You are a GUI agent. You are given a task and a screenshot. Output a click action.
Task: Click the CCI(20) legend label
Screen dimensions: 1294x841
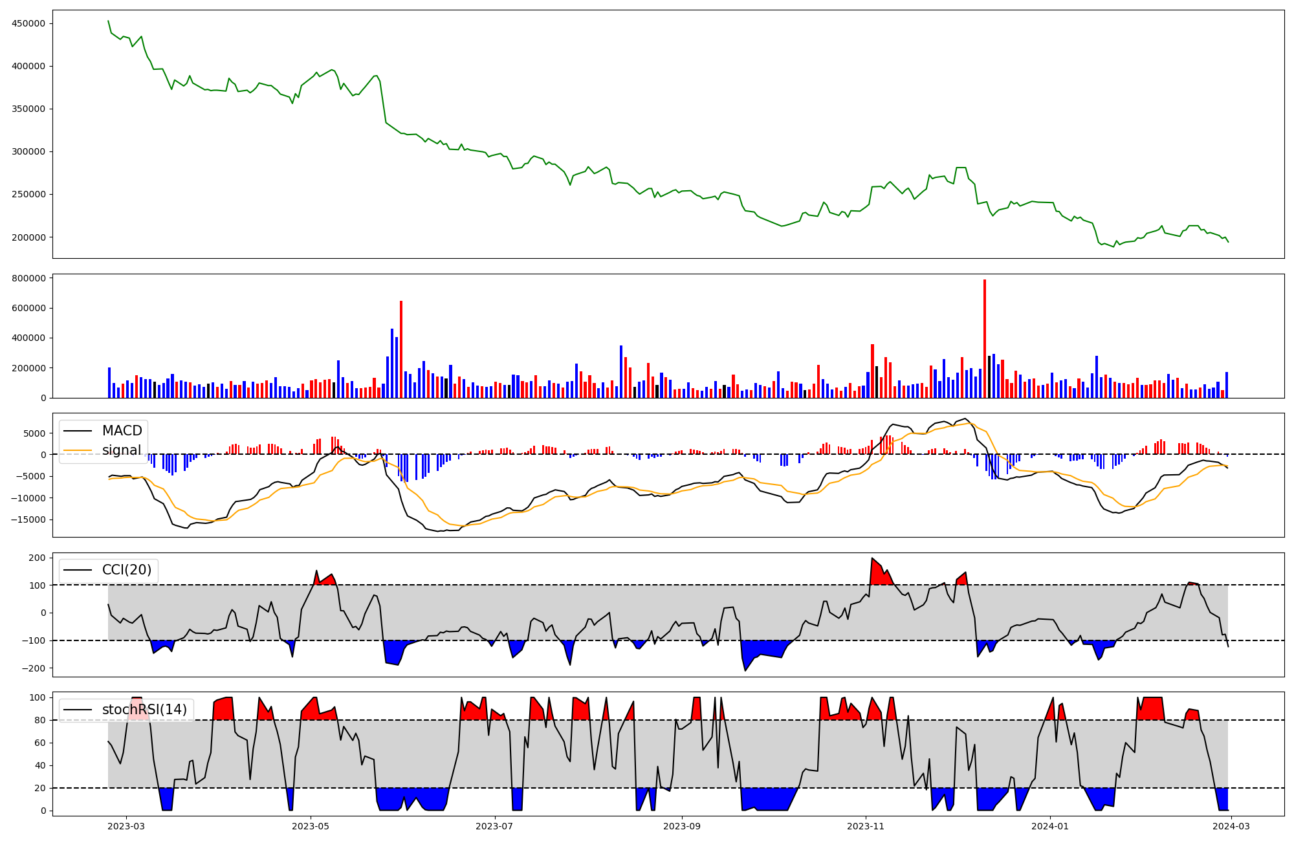[x=127, y=570]
